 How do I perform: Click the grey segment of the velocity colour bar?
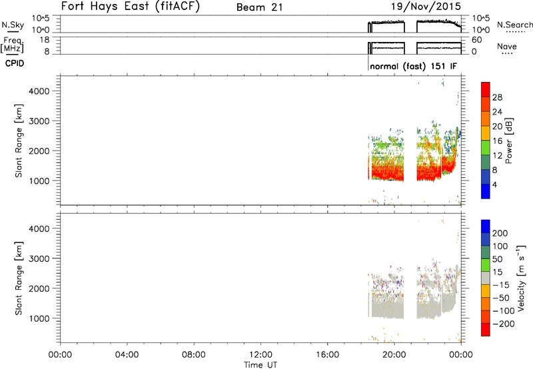(486, 278)
